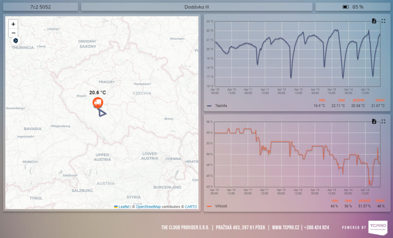Screen dimensions: 393x238
Task: Toggle the Teplota series in the legend
Action: (x=218, y=106)
